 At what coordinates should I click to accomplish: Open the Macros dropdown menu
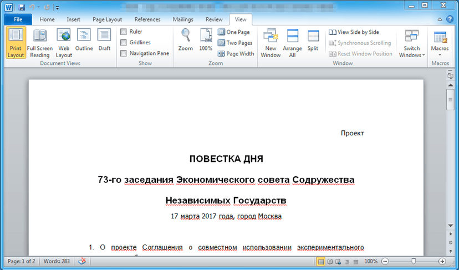point(440,43)
